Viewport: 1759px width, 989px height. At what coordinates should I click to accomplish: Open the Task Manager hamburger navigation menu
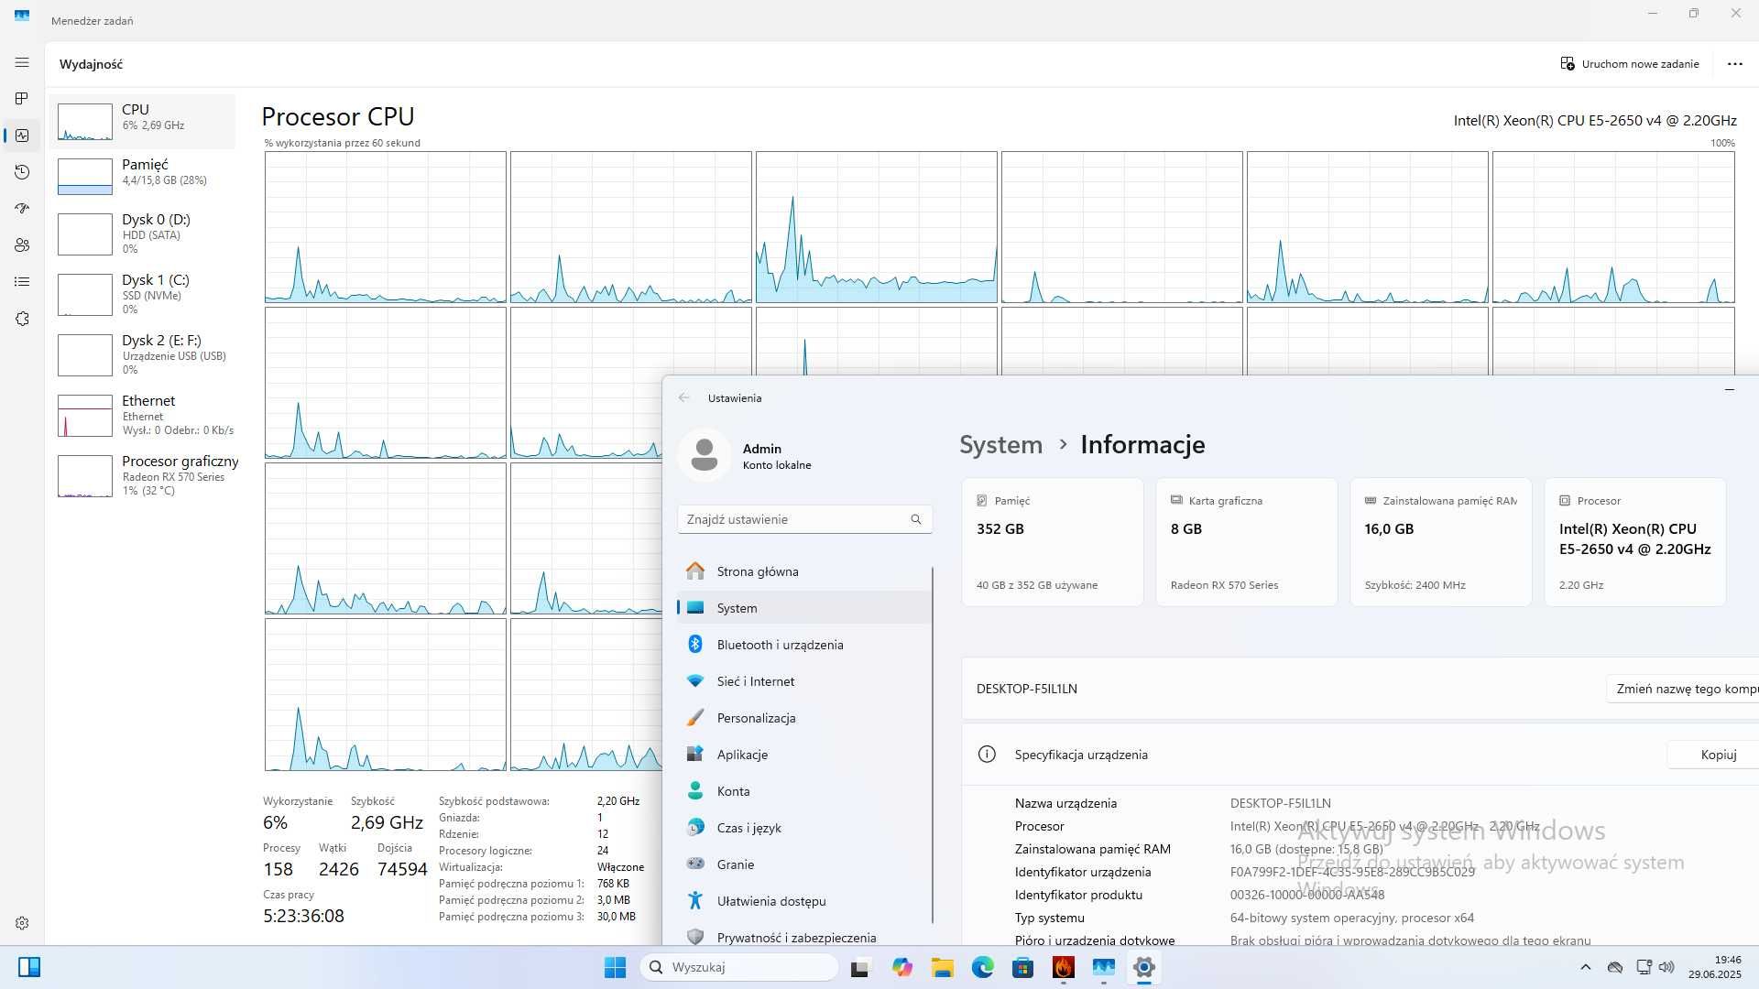point(22,62)
